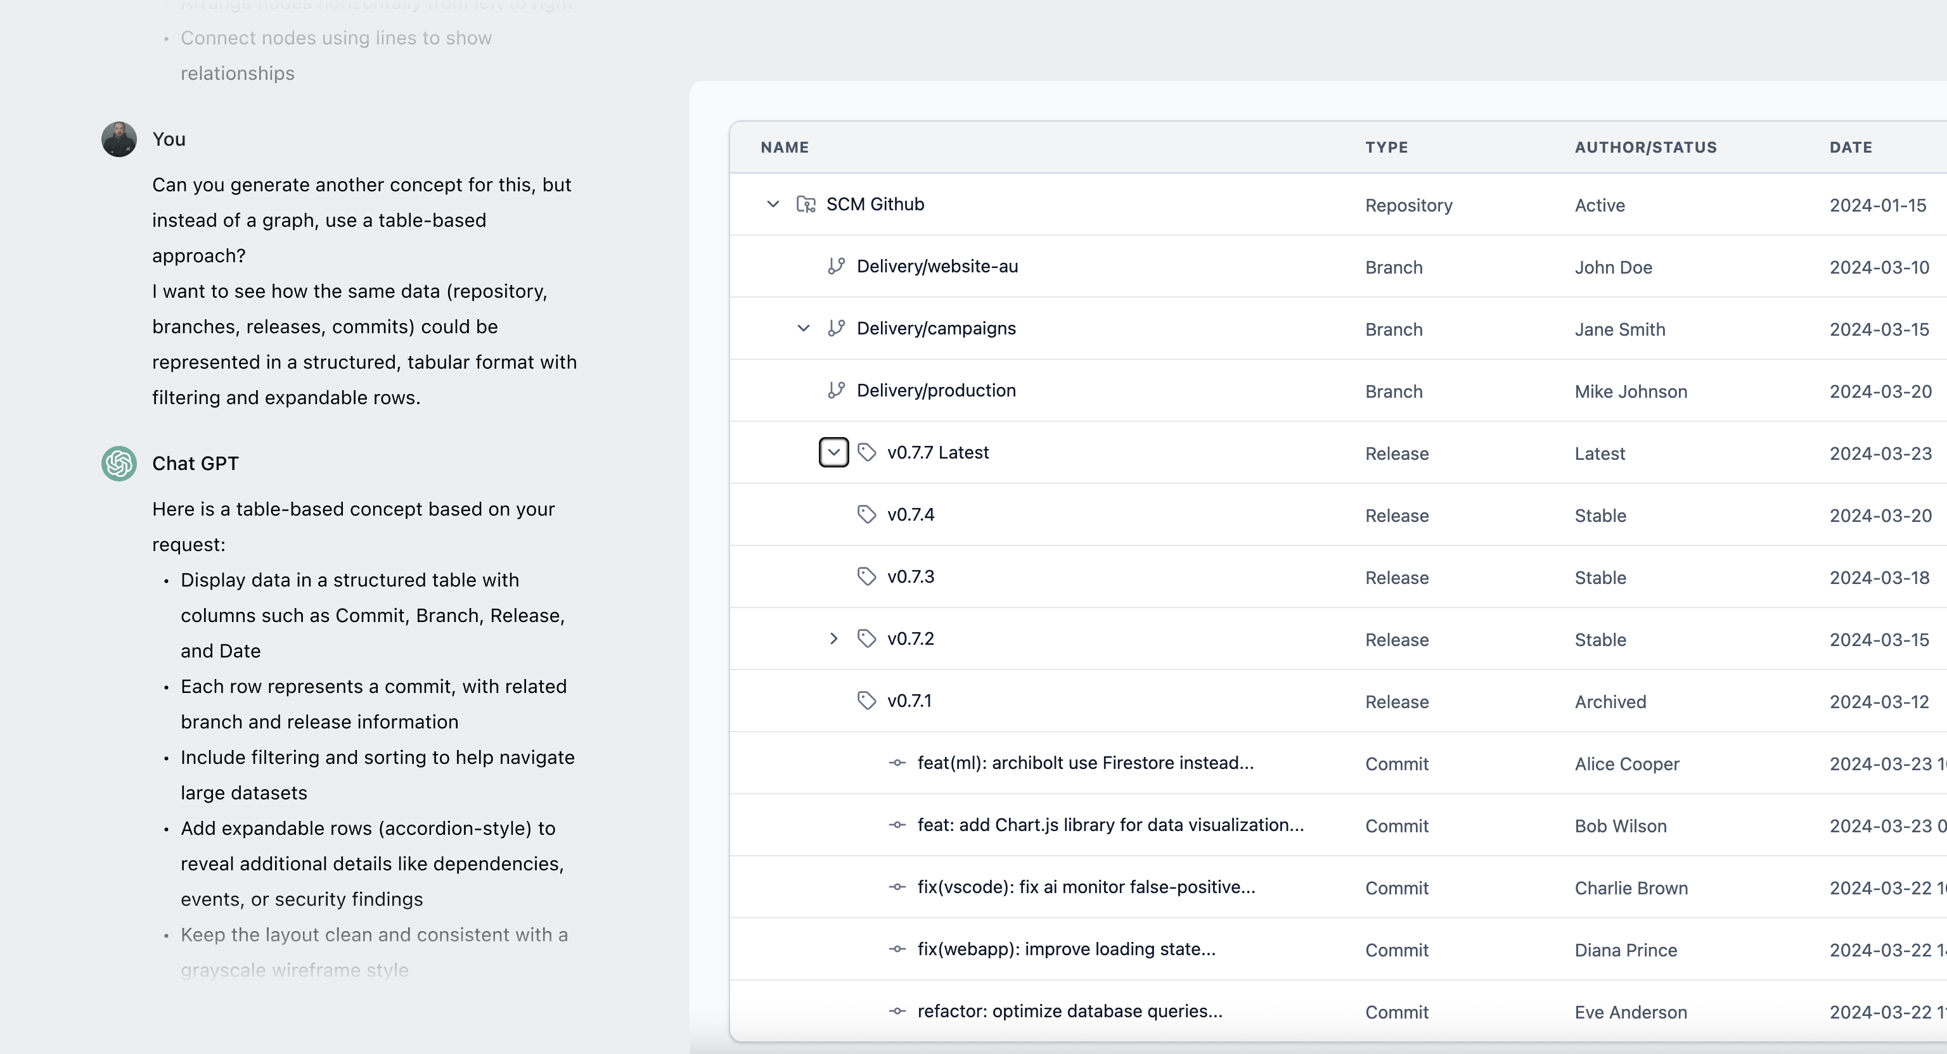
Task: Click the SCM Github repository icon
Action: click(x=806, y=204)
